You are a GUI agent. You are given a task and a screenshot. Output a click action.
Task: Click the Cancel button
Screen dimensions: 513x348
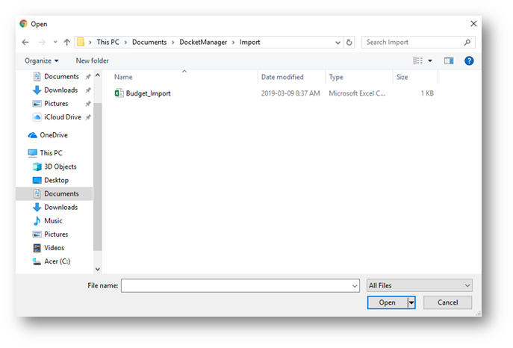point(447,302)
